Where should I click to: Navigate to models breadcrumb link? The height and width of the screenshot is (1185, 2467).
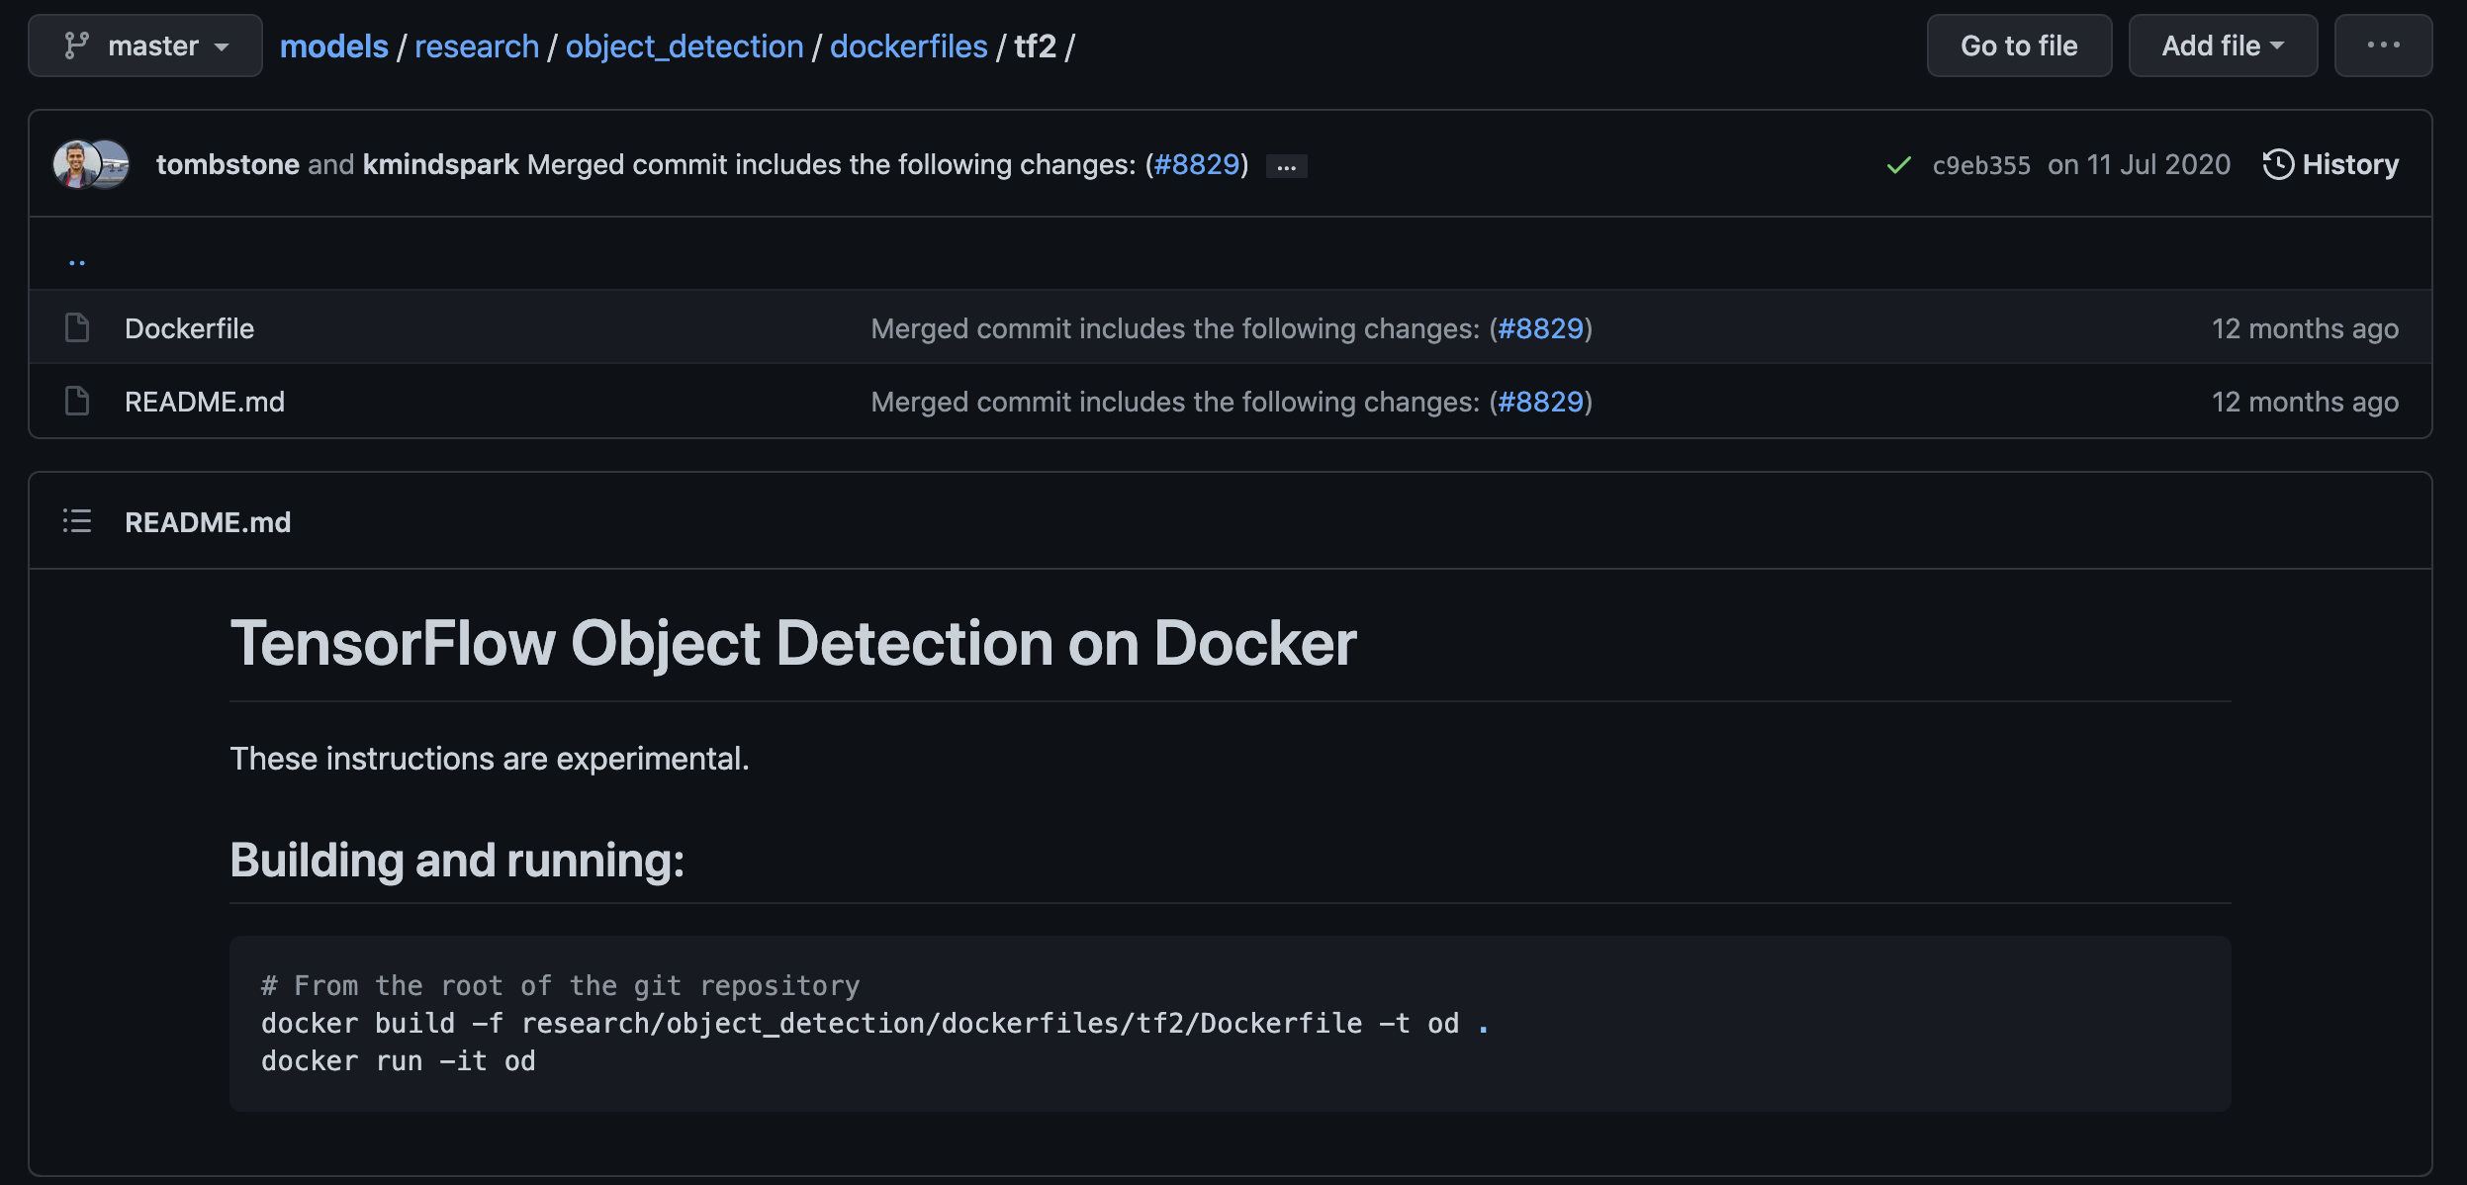[x=333, y=46]
